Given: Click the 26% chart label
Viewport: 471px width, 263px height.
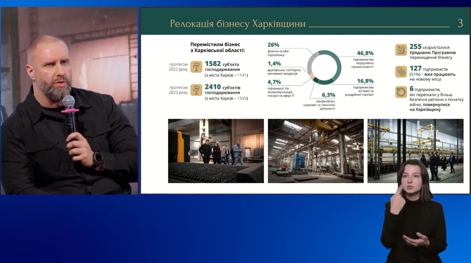Looking at the screenshot, I should coord(273,45).
